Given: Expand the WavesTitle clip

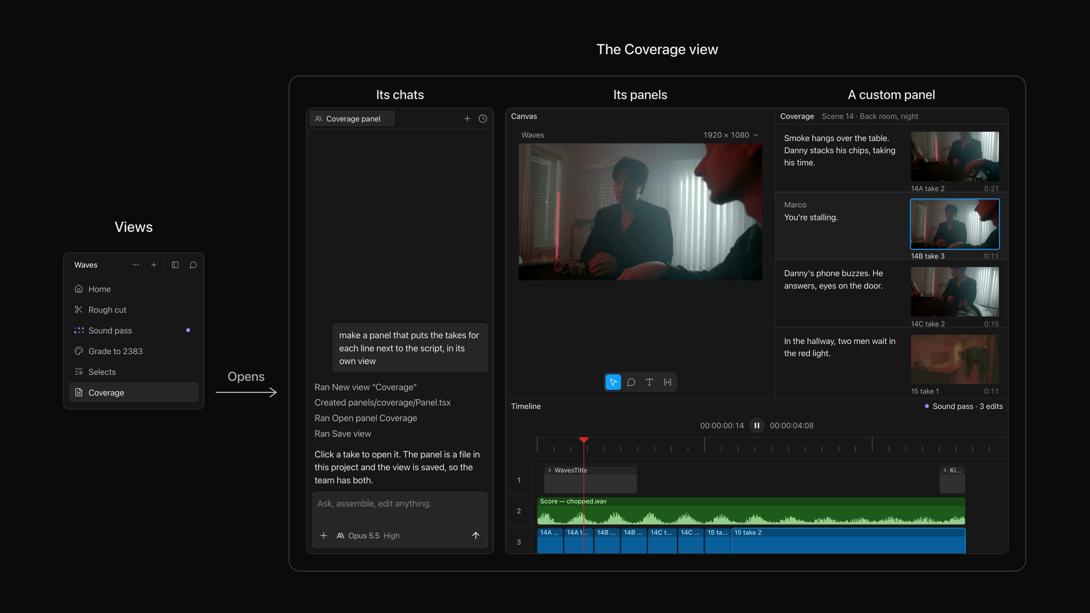Looking at the screenshot, I should pyautogui.click(x=549, y=471).
